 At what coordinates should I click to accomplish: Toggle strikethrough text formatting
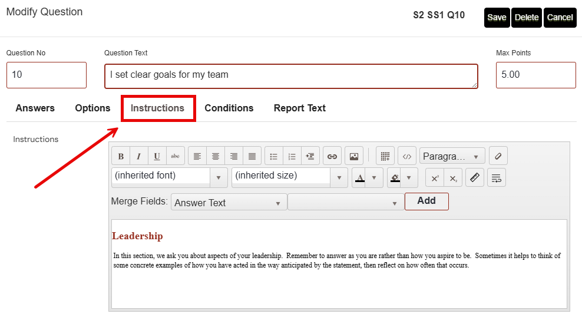[175, 156]
